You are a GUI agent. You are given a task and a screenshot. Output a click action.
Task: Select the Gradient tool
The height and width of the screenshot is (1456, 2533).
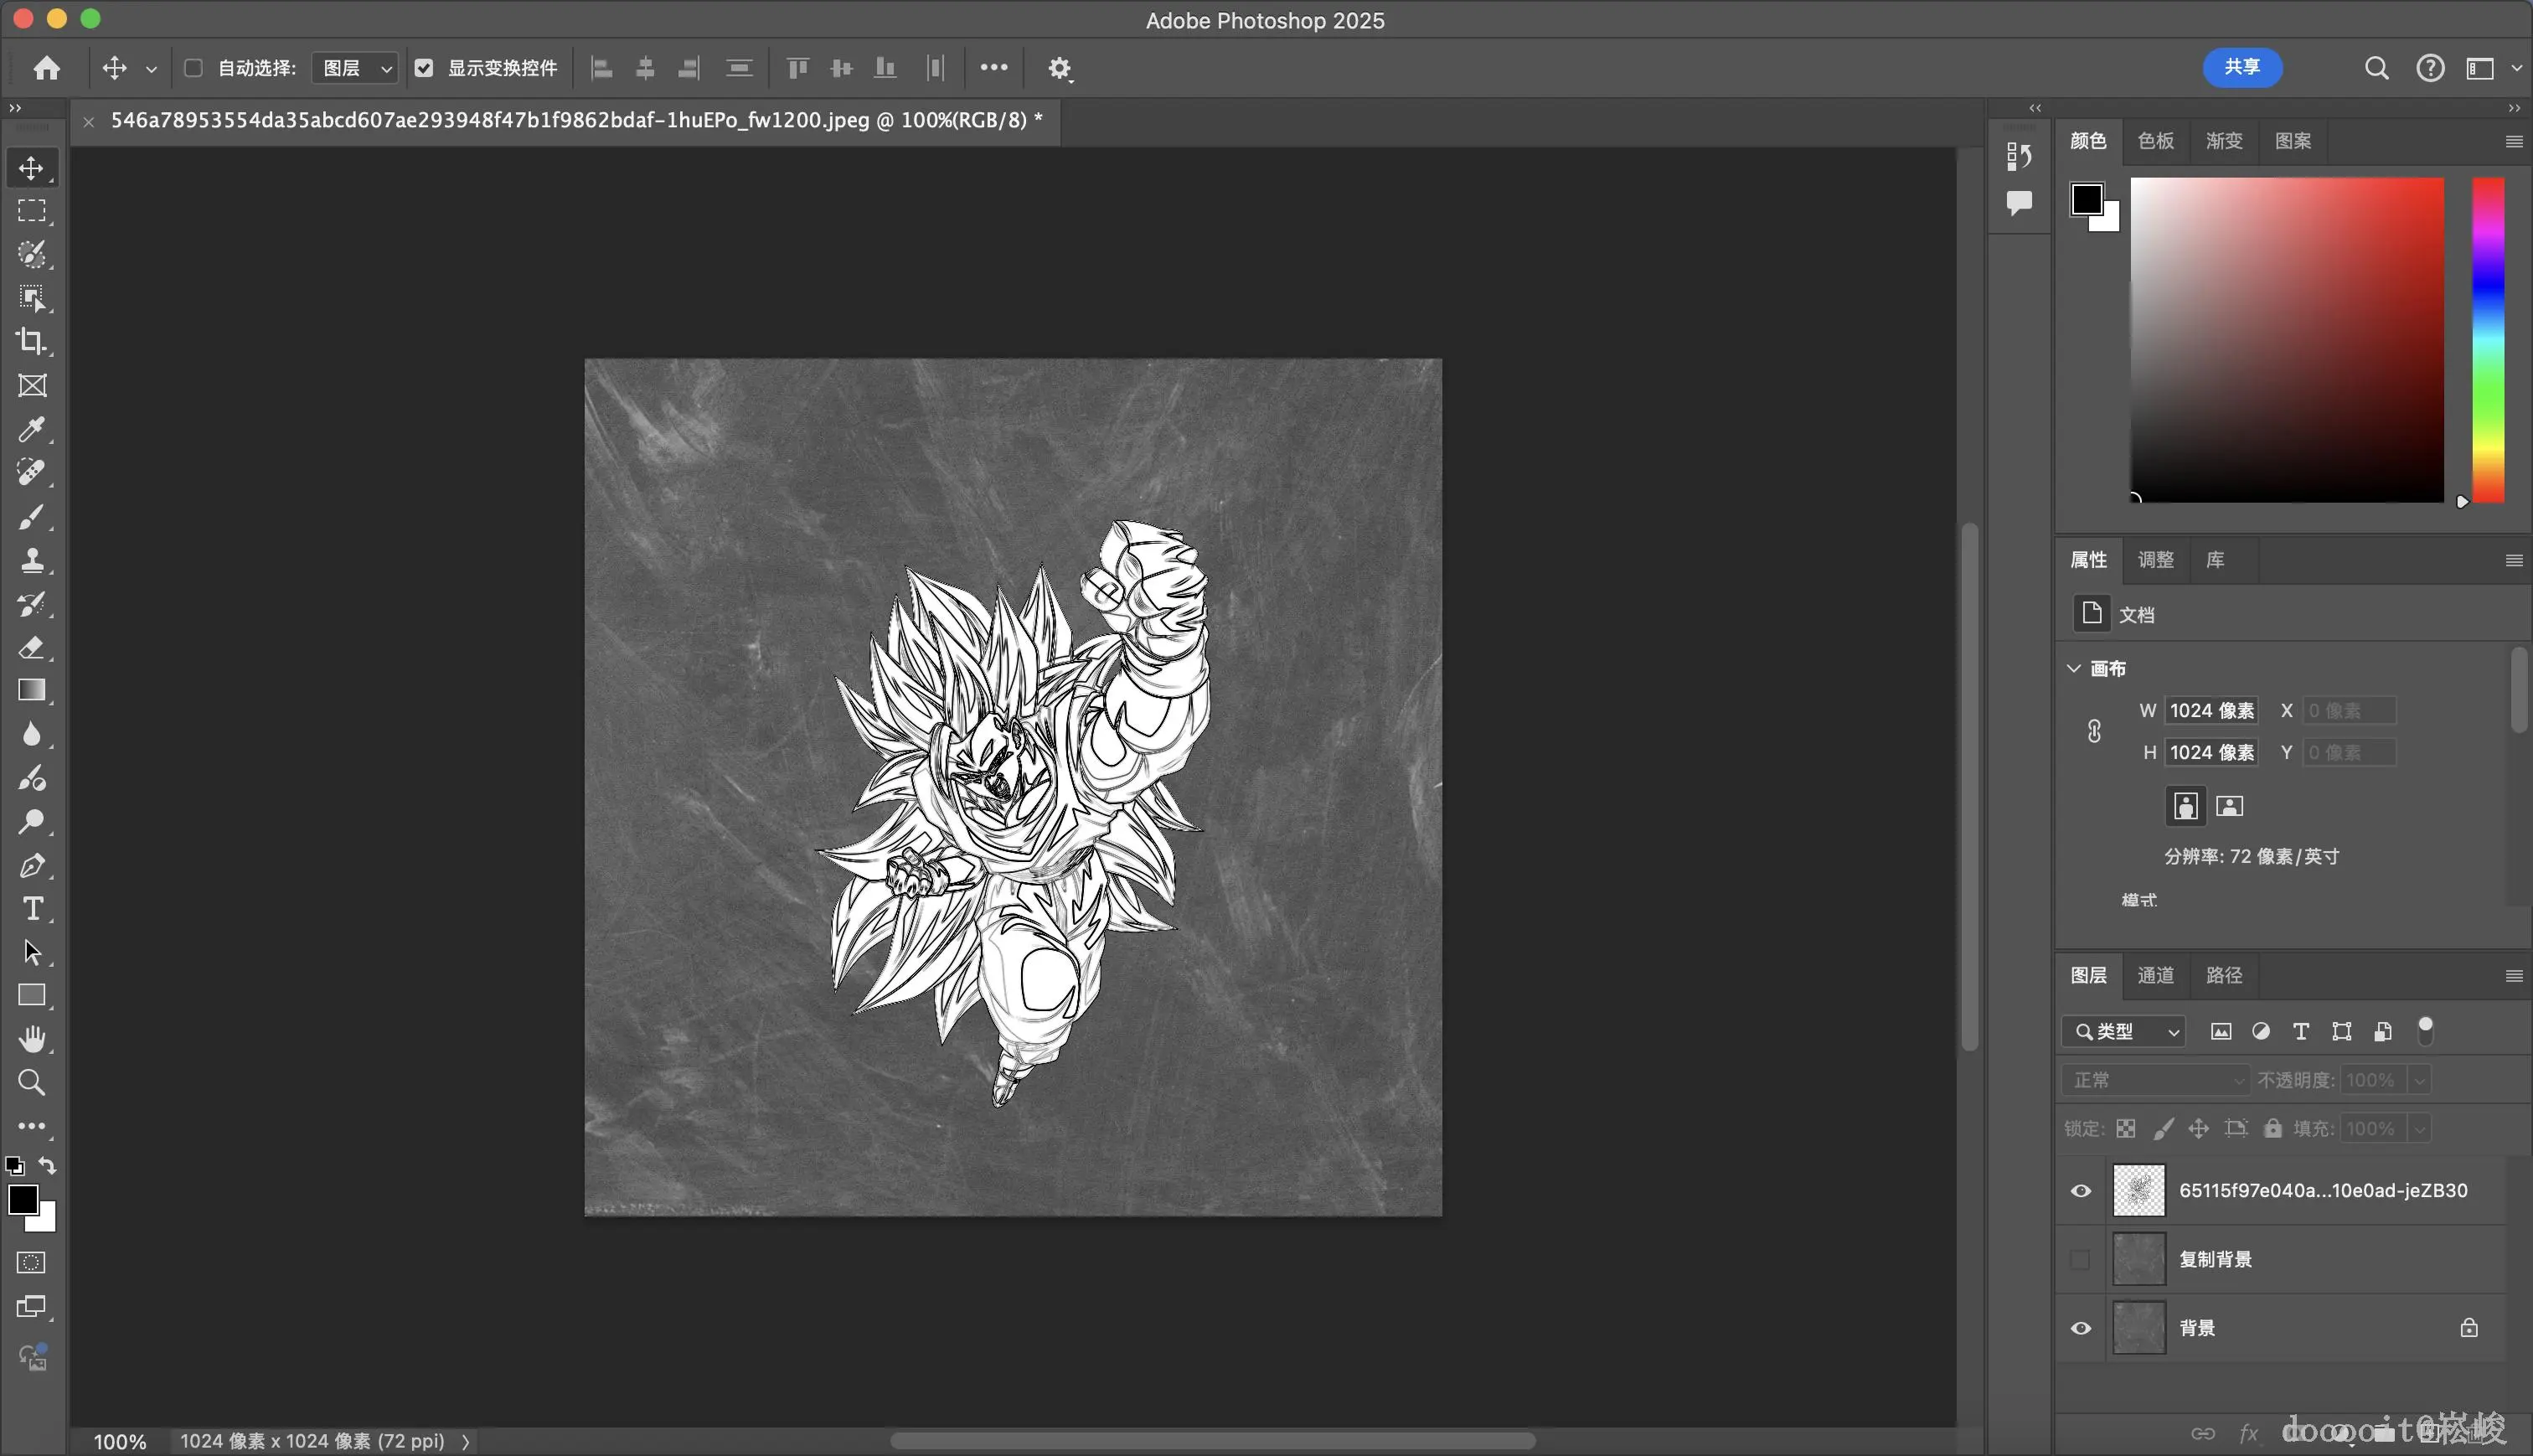point(31,691)
